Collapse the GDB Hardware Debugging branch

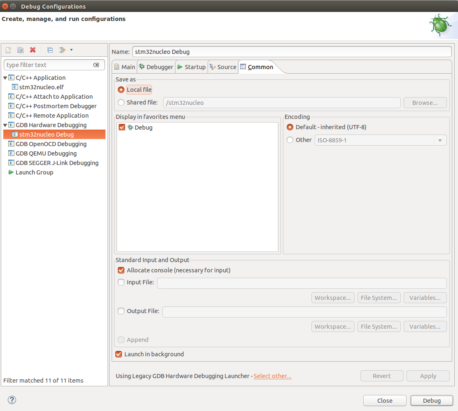(x=5, y=125)
